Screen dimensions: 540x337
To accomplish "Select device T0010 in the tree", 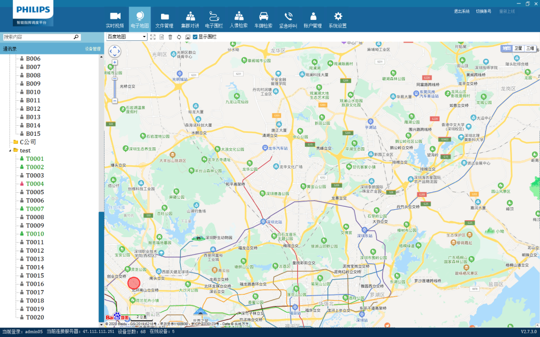I will (x=35, y=234).
